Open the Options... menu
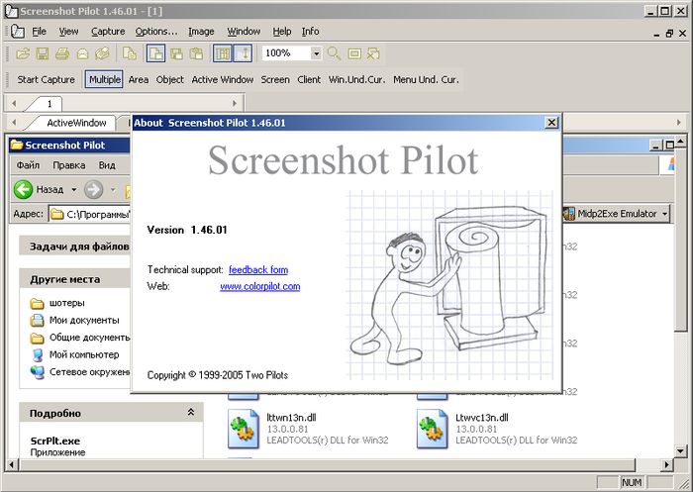This screenshot has height=492, width=693. click(156, 32)
